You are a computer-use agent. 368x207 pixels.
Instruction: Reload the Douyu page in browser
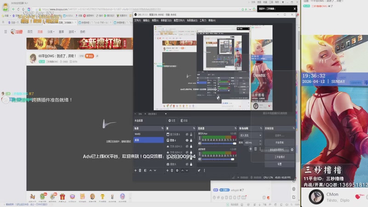coord(18,9)
